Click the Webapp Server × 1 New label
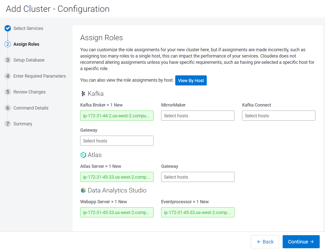The image size is (325, 252). click(104, 202)
